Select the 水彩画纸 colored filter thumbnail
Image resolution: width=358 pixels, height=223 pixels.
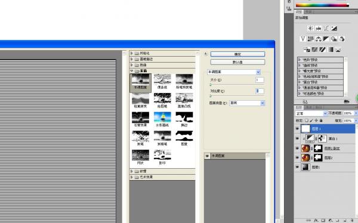162,119
